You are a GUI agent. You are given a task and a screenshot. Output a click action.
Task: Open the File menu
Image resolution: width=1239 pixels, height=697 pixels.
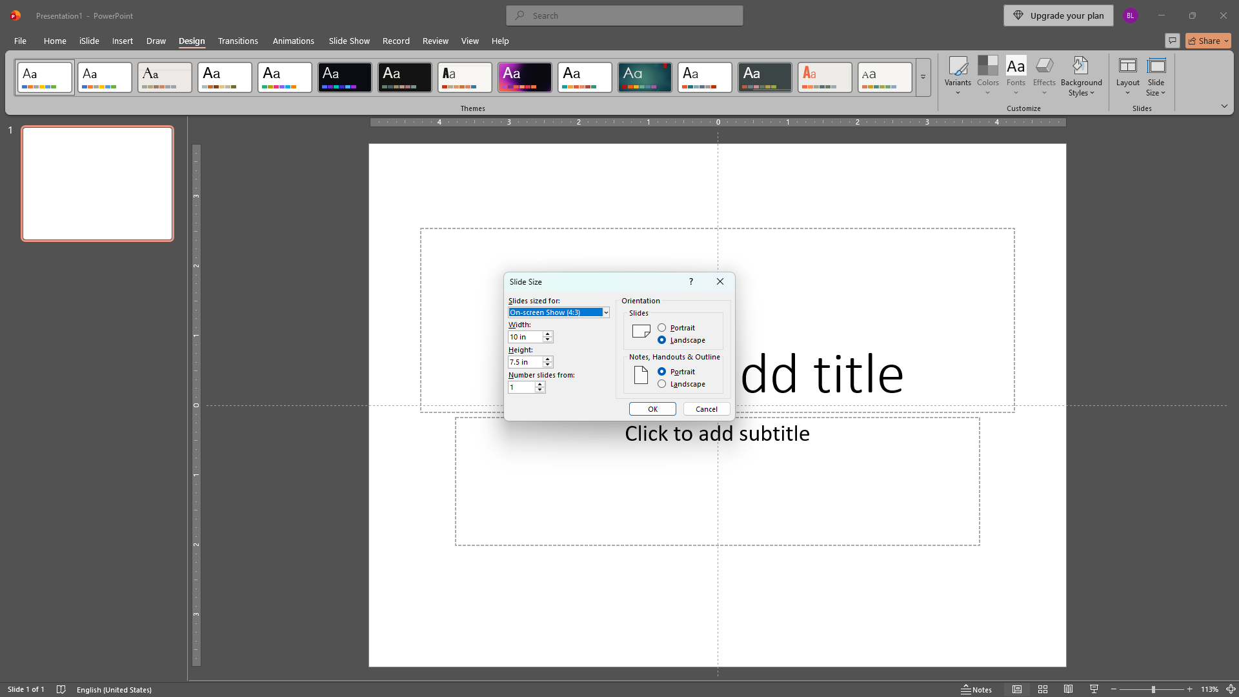(x=20, y=41)
